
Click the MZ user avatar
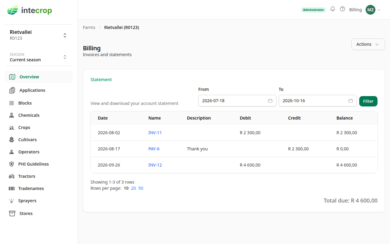click(370, 10)
